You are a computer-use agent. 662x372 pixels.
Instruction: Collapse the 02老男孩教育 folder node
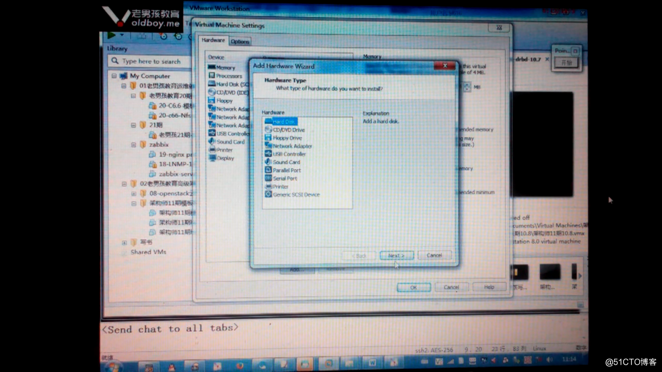click(x=124, y=183)
